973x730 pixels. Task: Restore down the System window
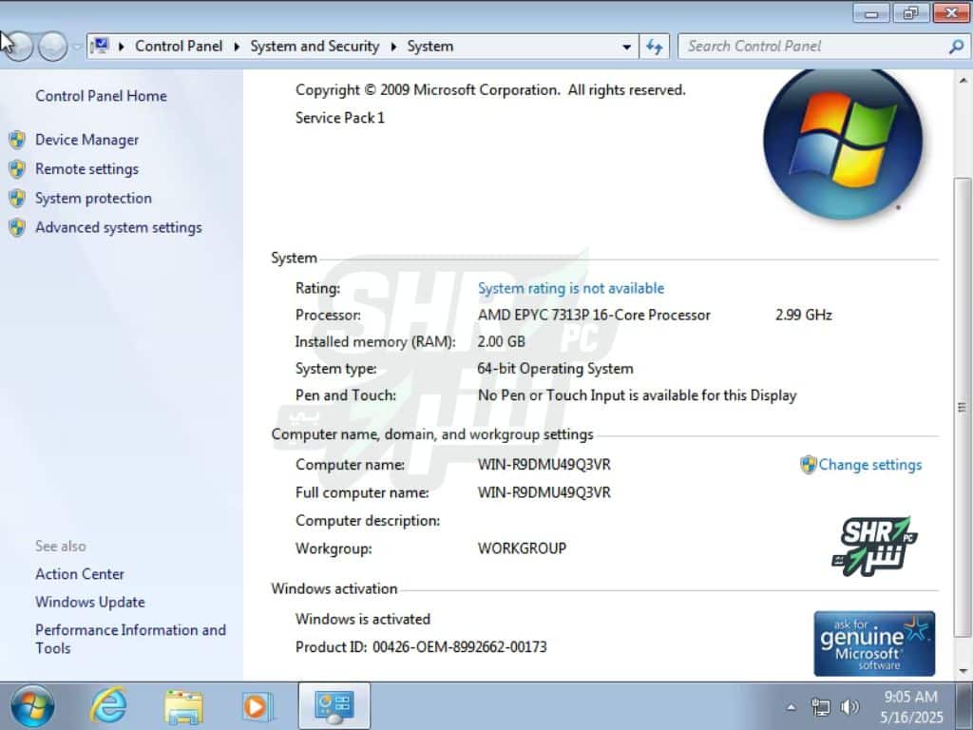pos(911,12)
